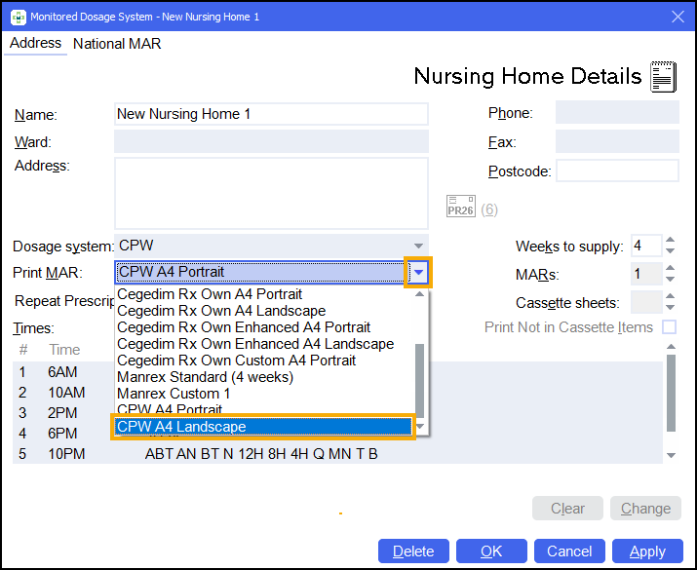Select CPW A4 Landscape from list
697x570 pixels.
point(263,427)
